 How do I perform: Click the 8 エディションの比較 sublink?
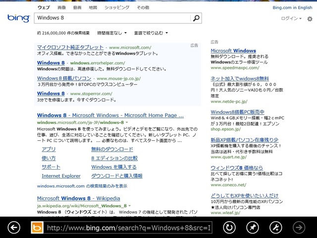tap(114, 158)
